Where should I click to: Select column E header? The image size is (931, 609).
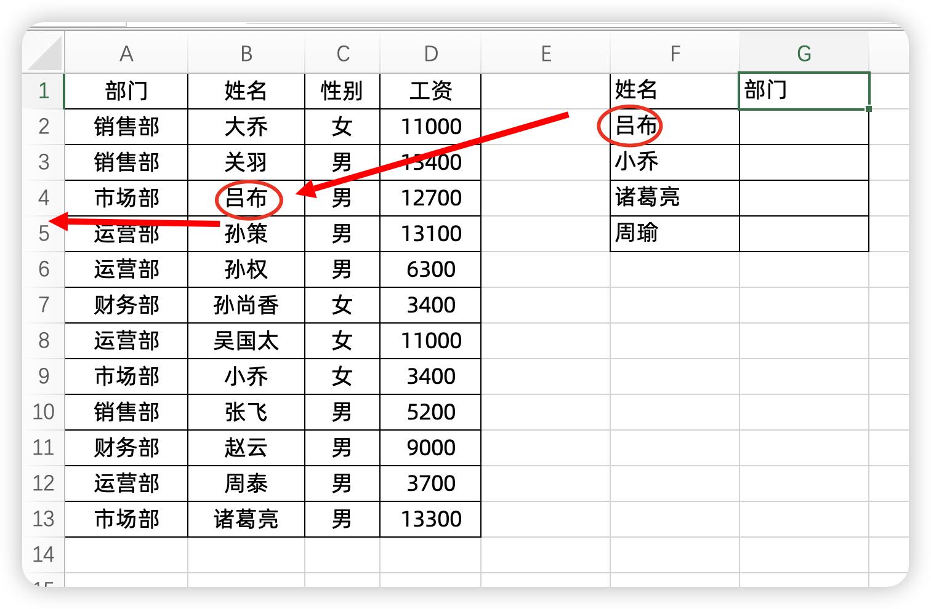point(546,54)
